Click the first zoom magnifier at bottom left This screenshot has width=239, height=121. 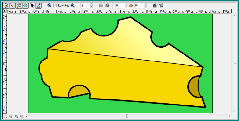click(x=5, y=116)
